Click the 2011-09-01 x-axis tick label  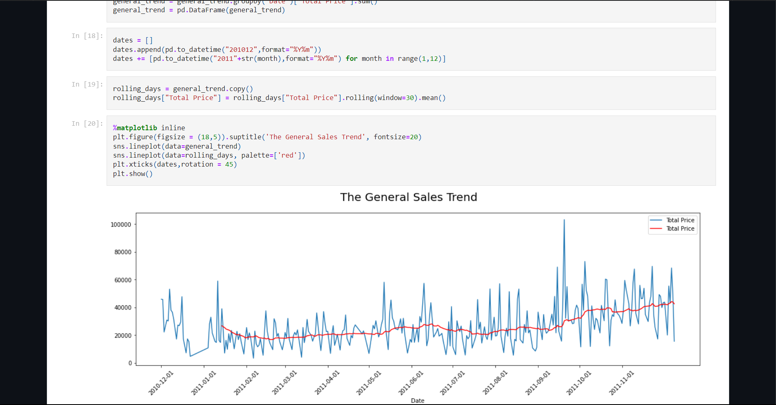[x=537, y=383]
